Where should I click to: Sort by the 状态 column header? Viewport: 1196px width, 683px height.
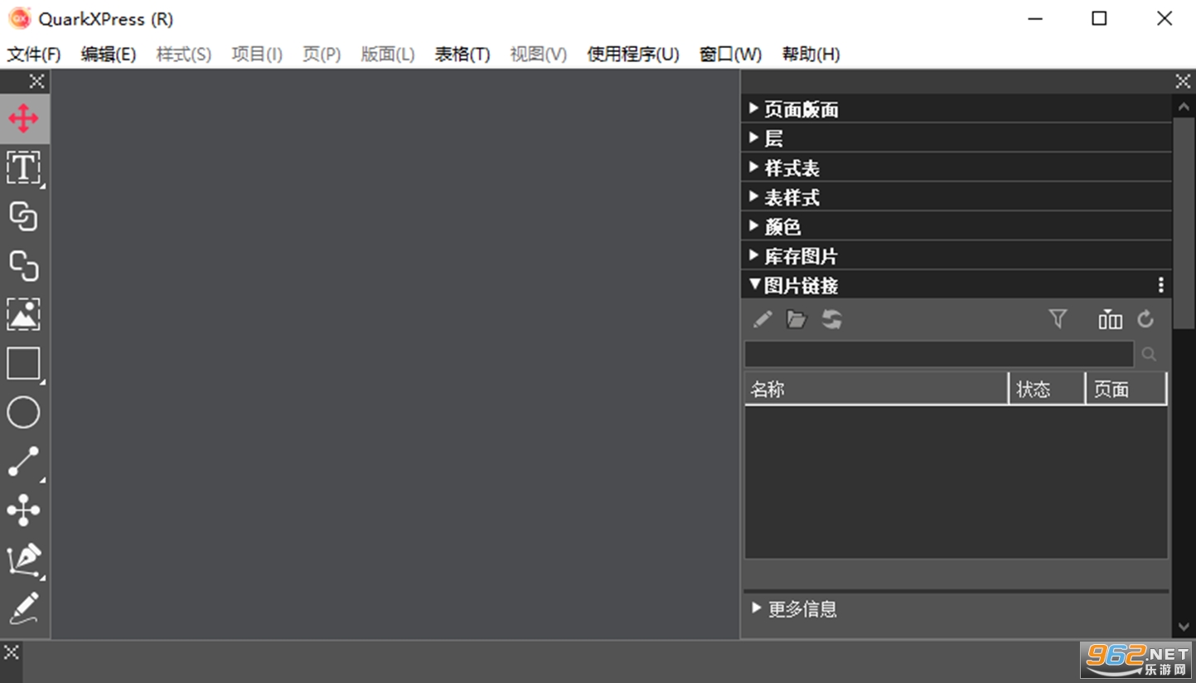(x=1047, y=389)
